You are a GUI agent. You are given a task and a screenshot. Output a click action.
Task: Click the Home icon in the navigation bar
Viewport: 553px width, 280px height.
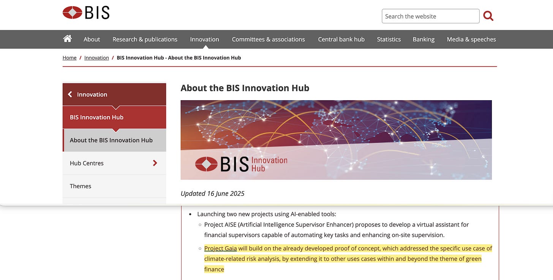[68, 39]
